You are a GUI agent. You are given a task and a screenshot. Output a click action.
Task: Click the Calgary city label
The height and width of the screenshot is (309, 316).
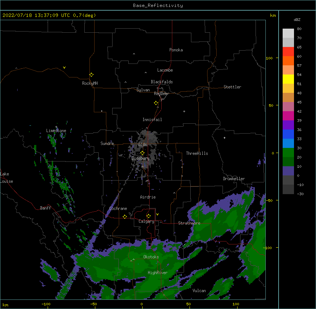click(x=146, y=221)
